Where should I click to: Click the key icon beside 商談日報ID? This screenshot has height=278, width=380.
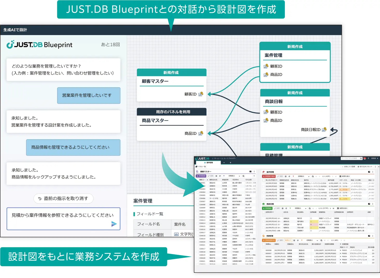(324, 129)
